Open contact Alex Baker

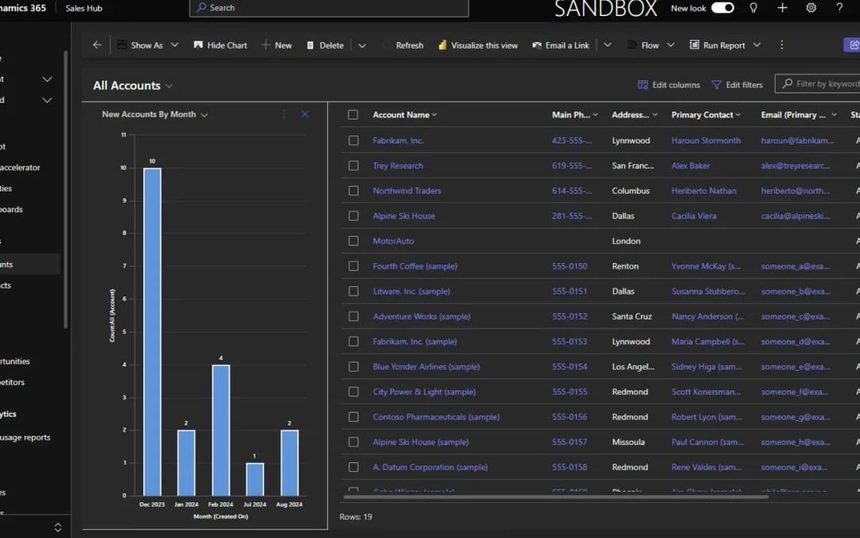click(690, 166)
